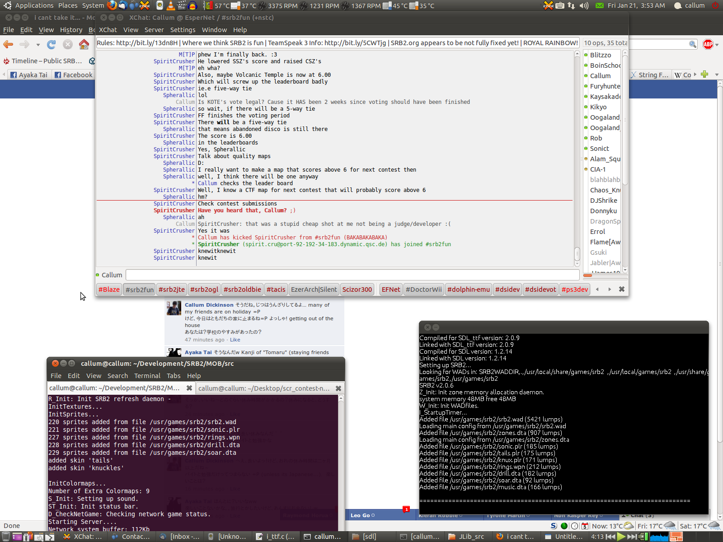Launch XChat from the top panel launcher
Screen dimensions: 723x542
point(145,5)
